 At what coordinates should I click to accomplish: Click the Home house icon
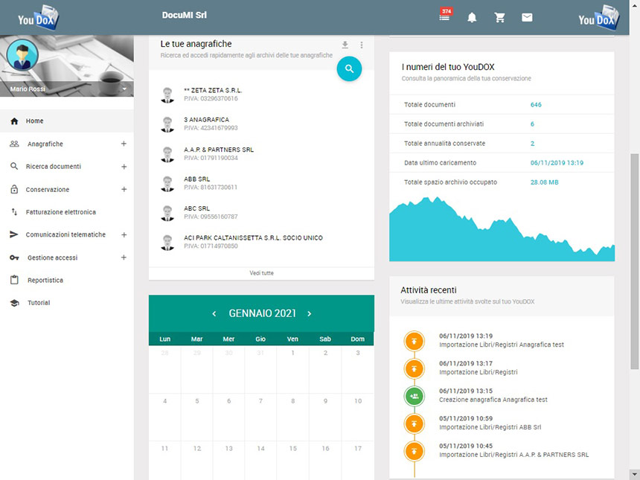point(14,121)
